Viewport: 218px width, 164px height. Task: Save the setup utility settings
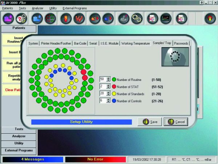pos(150,122)
